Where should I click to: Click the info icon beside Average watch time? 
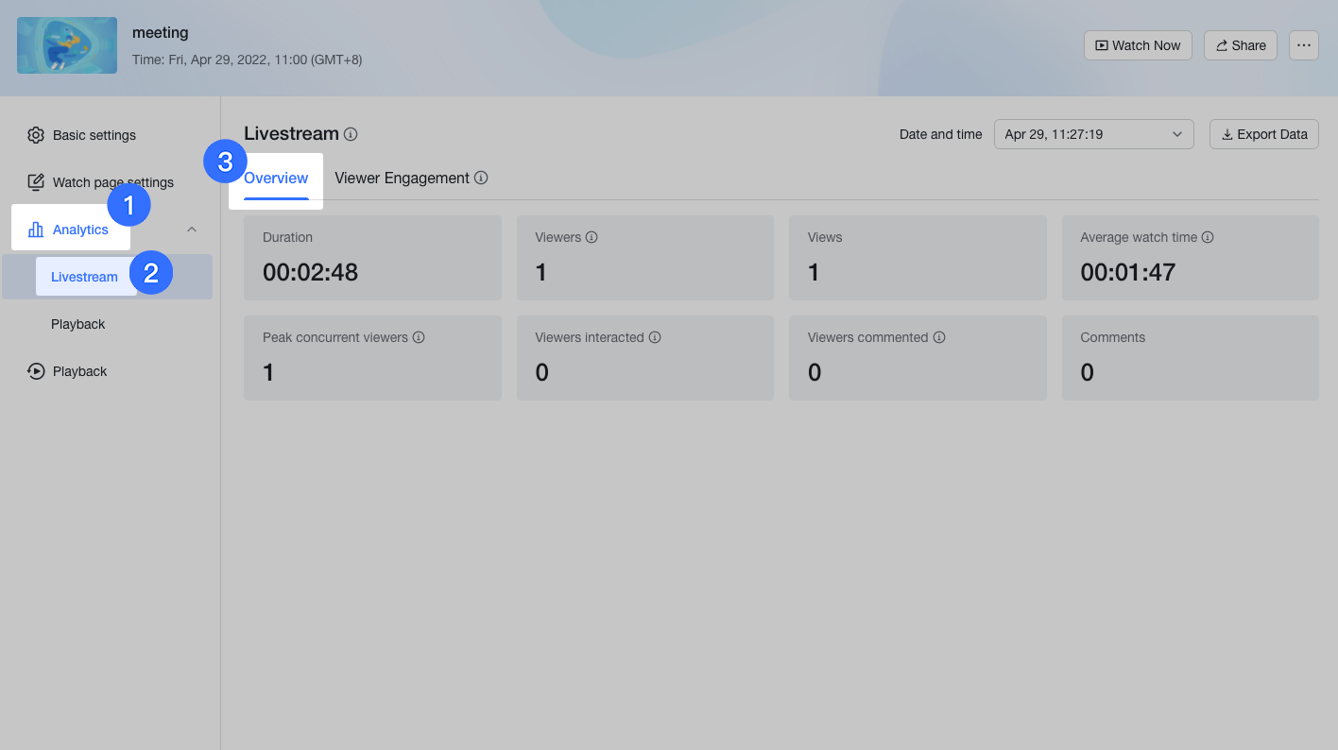(1209, 237)
